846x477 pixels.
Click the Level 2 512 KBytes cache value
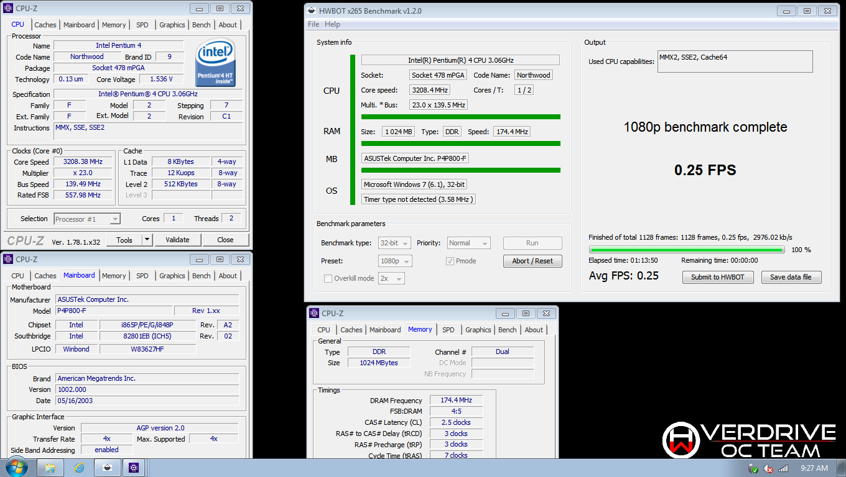[182, 184]
